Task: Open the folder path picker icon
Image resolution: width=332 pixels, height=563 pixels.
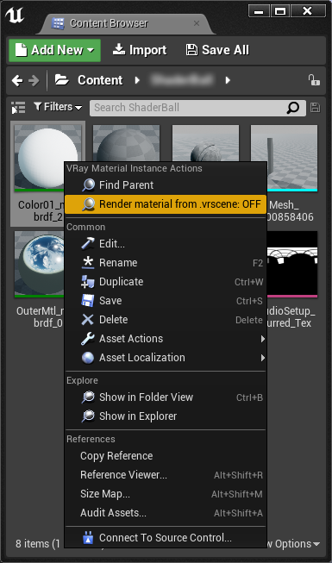Action: [x=62, y=80]
